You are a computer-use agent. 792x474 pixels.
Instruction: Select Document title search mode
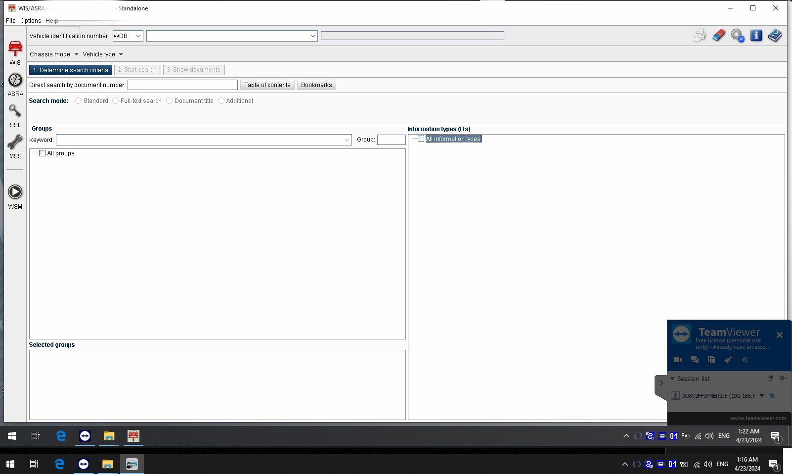coord(169,101)
